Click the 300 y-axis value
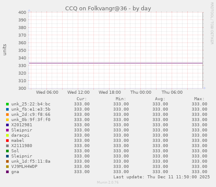This screenshot has height=187, width=216. [22, 88]
